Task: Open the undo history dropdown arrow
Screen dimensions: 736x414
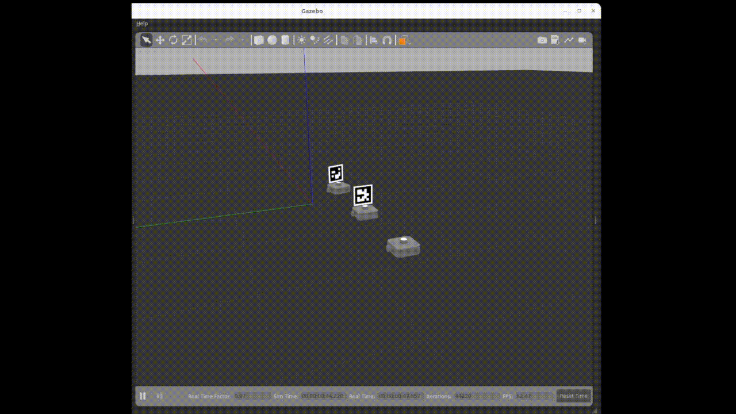Action: point(216,40)
